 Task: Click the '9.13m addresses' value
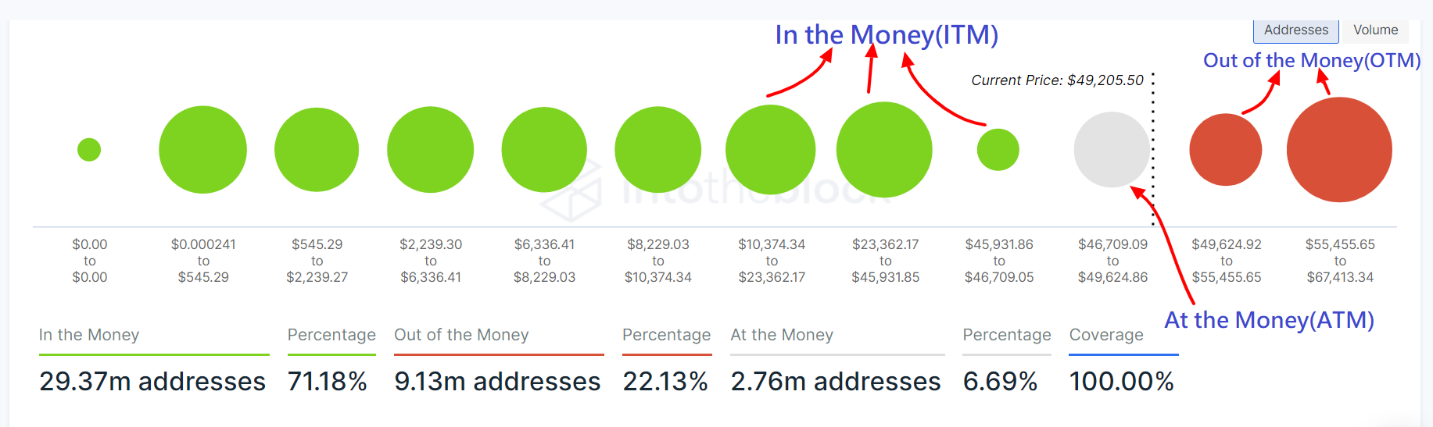[x=497, y=382]
